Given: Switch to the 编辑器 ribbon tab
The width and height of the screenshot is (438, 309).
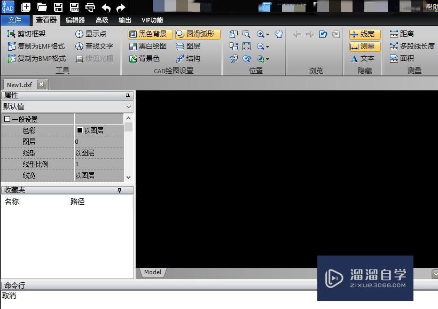Looking at the screenshot, I should (74, 20).
